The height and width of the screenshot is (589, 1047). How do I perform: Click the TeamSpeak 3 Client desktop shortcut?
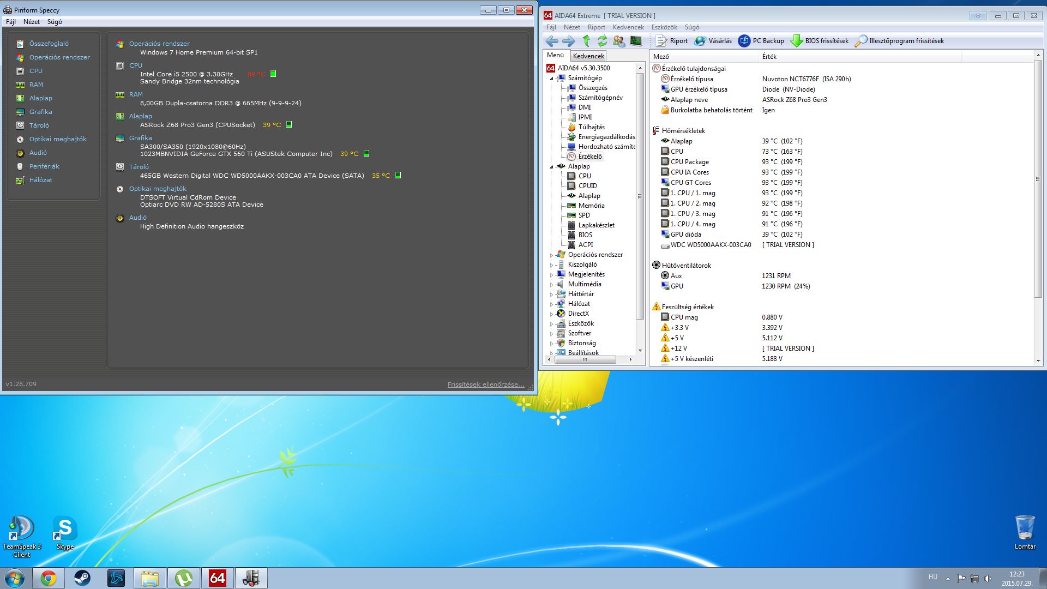22,537
